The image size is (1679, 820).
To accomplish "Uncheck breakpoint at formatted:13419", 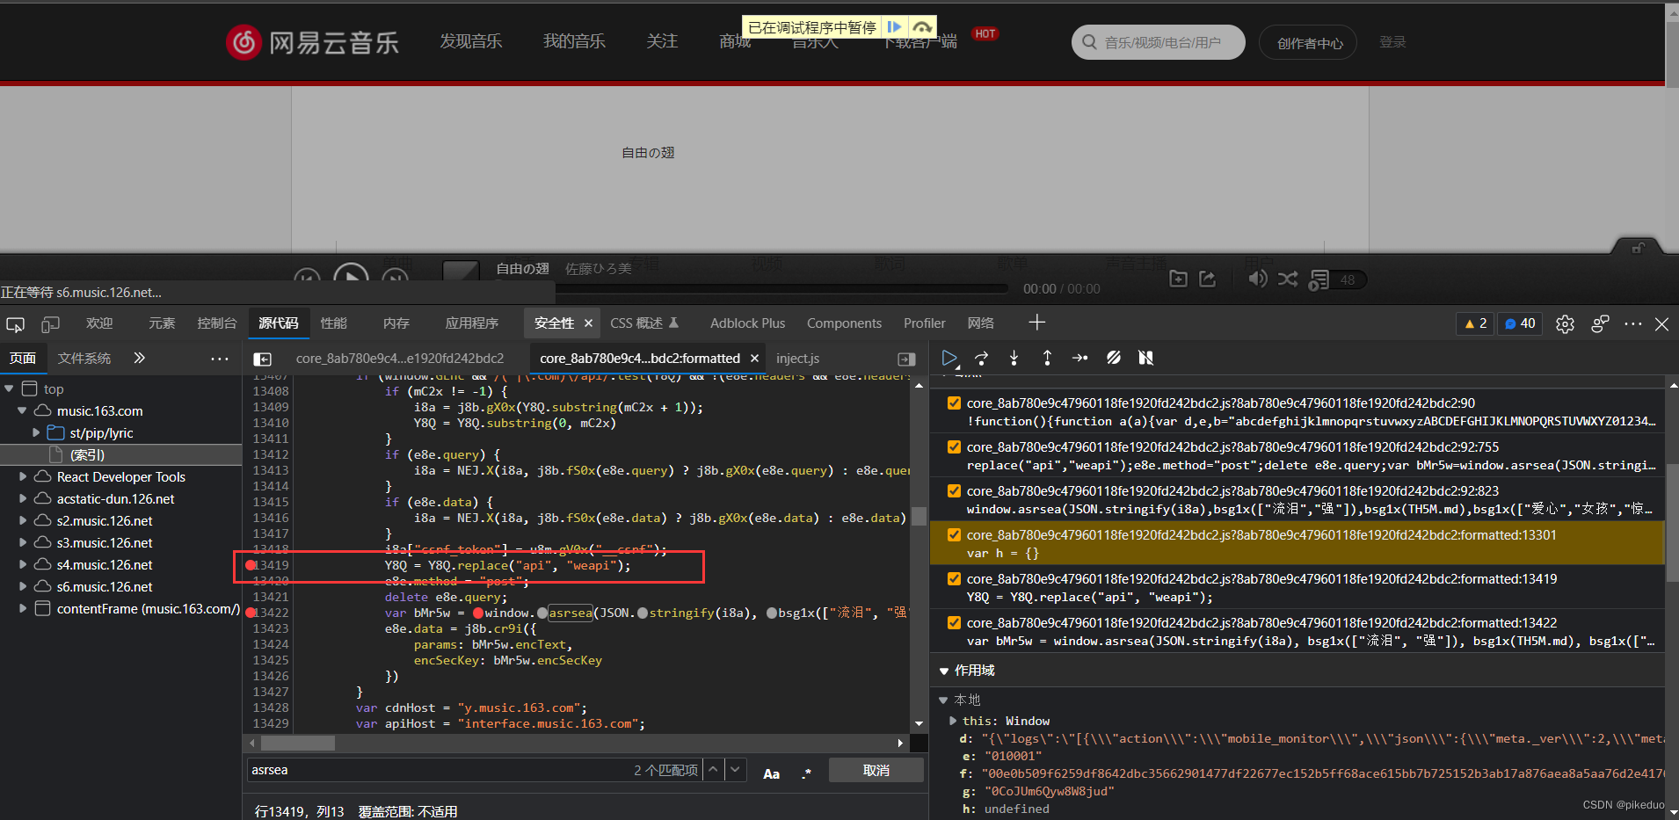I will (x=954, y=579).
